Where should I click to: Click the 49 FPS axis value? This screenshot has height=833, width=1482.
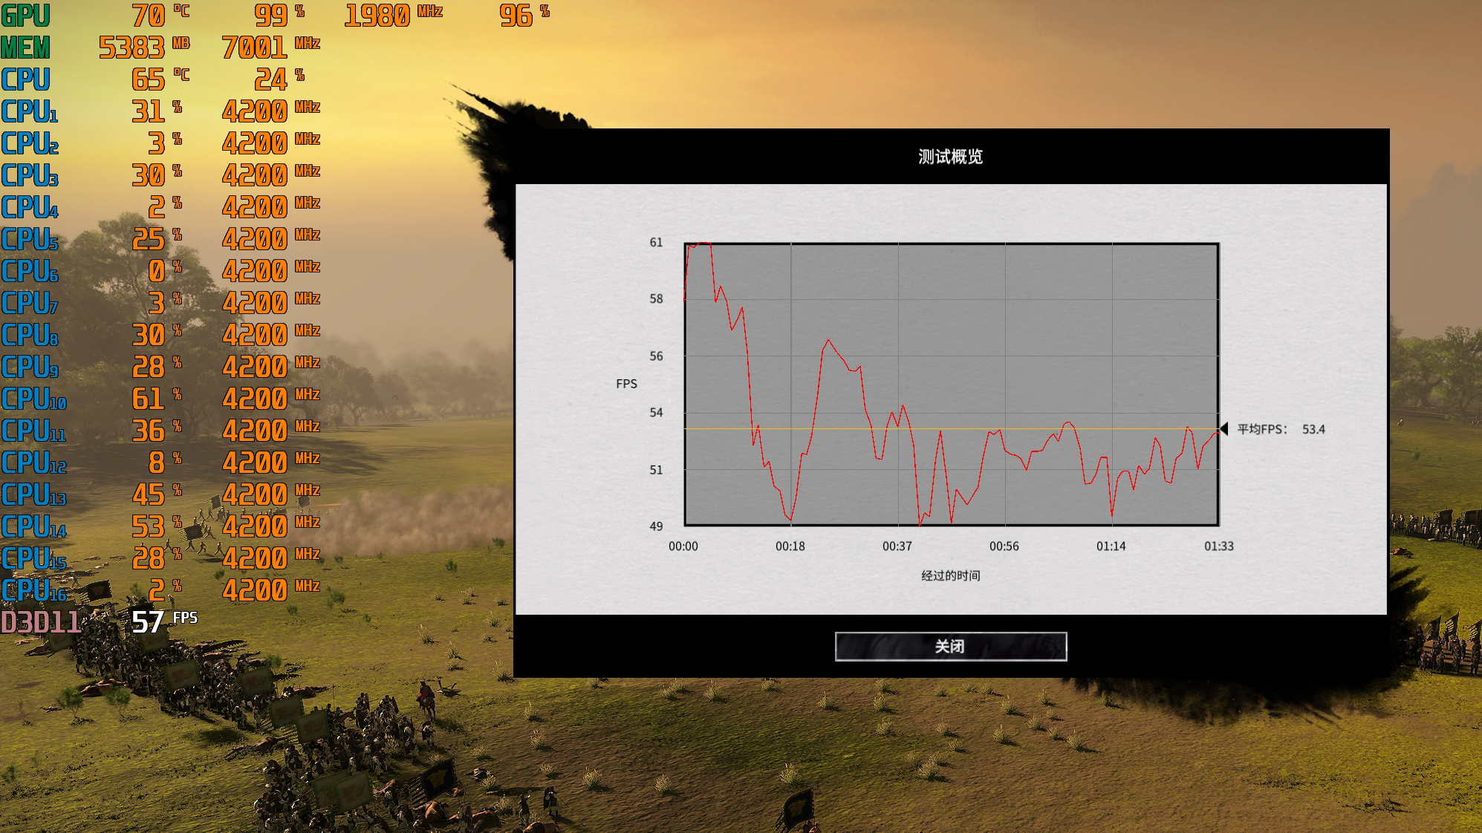click(x=656, y=526)
